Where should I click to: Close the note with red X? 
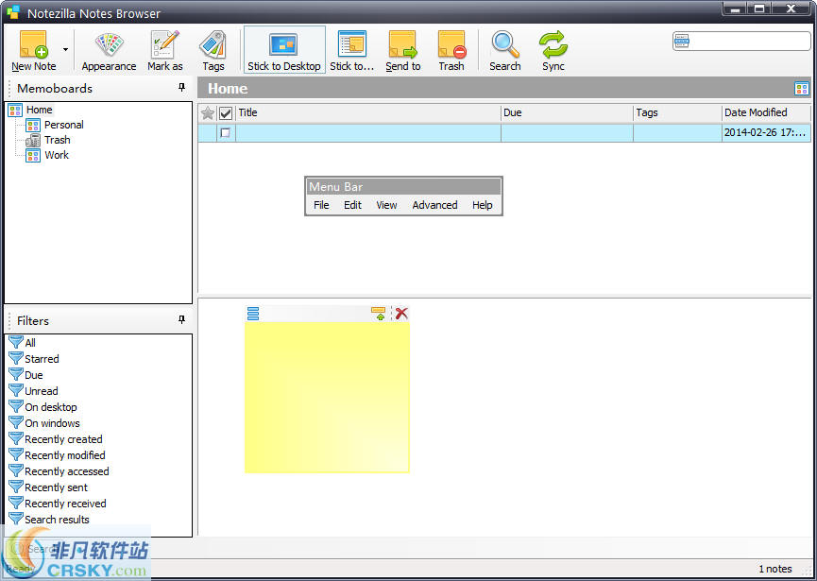pos(401,313)
